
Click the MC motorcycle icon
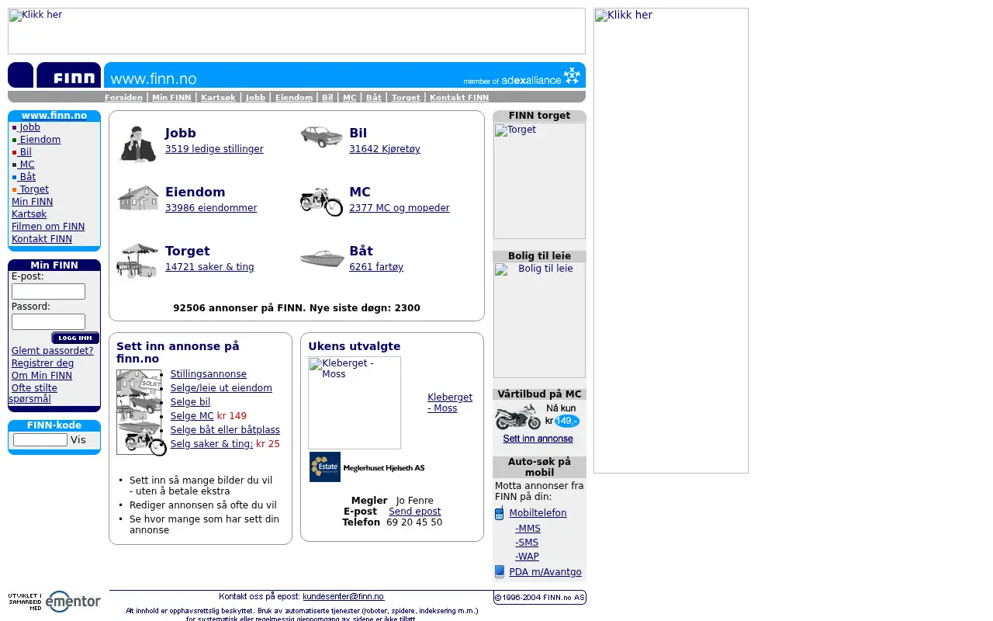(321, 202)
